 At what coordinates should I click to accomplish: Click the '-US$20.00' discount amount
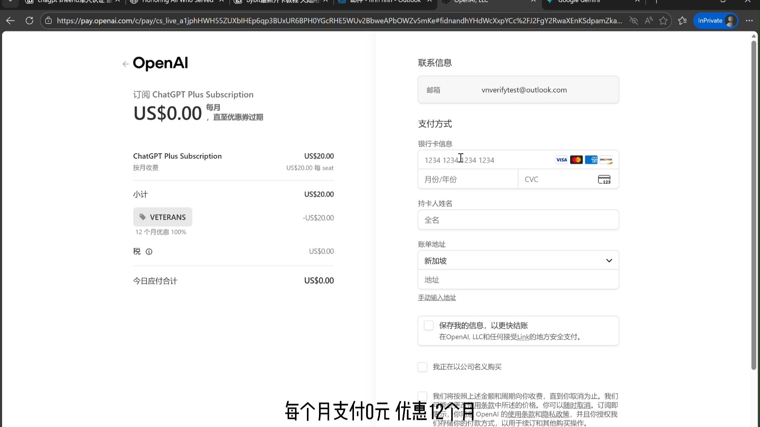pyautogui.click(x=318, y=218)
